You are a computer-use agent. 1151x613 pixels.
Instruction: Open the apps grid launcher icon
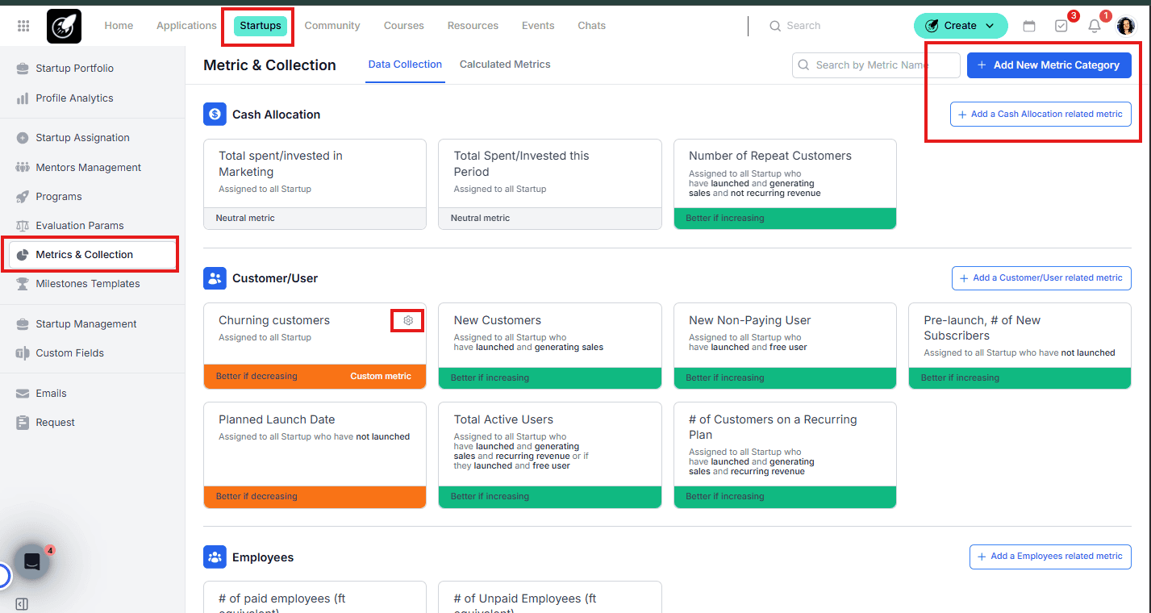tap(23, 26)
